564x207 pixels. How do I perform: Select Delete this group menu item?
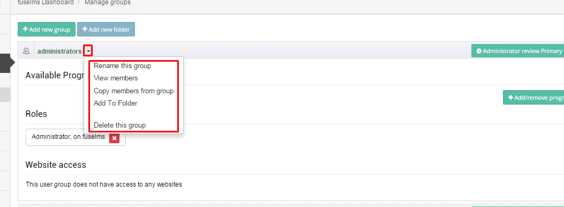click(120, 125)
